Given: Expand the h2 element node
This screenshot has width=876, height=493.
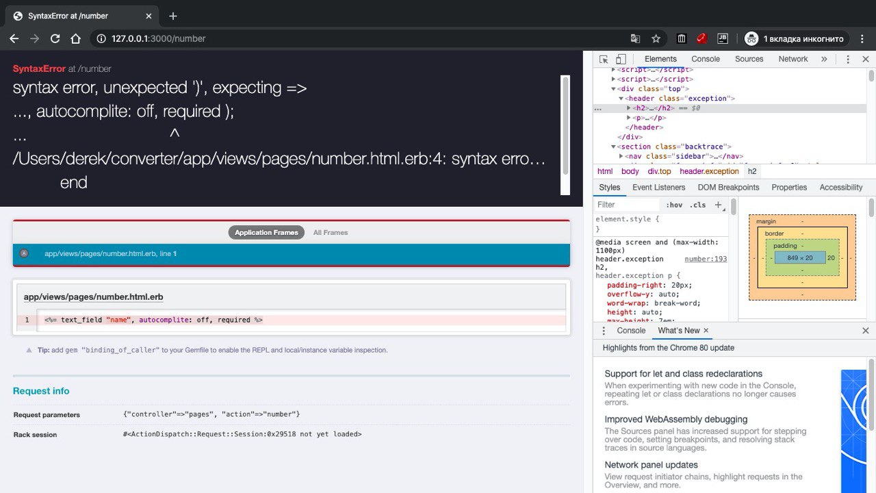Looking at the screenshot, I should click(x=629, y=108).
